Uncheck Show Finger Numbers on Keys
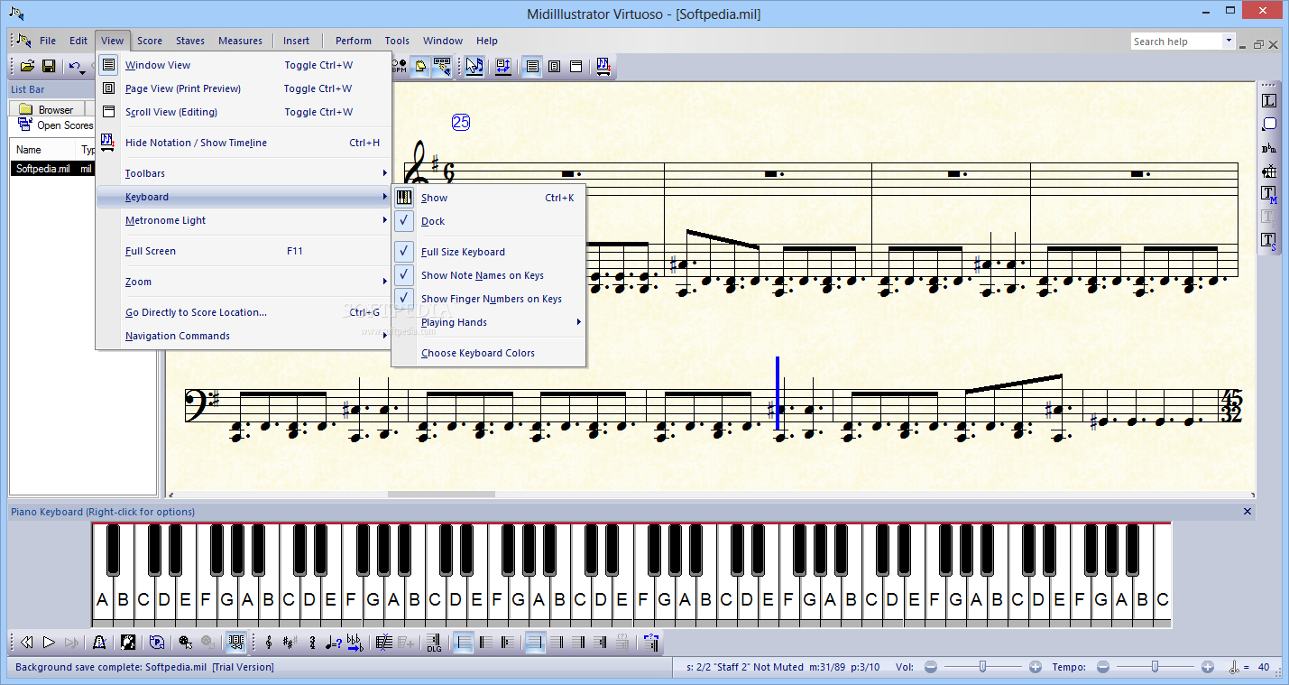The height and width of the screenshot is (685, 1289). 488,299
